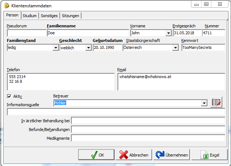Screen dimensions: 231x166
Task: Click the Betreuer edit icon button
Action: pyautogui.click(x=216, y=103)
